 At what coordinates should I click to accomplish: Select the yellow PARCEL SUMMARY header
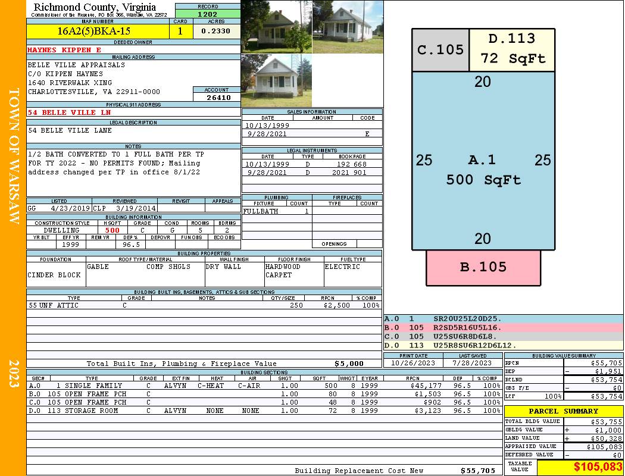pos(564,411)
